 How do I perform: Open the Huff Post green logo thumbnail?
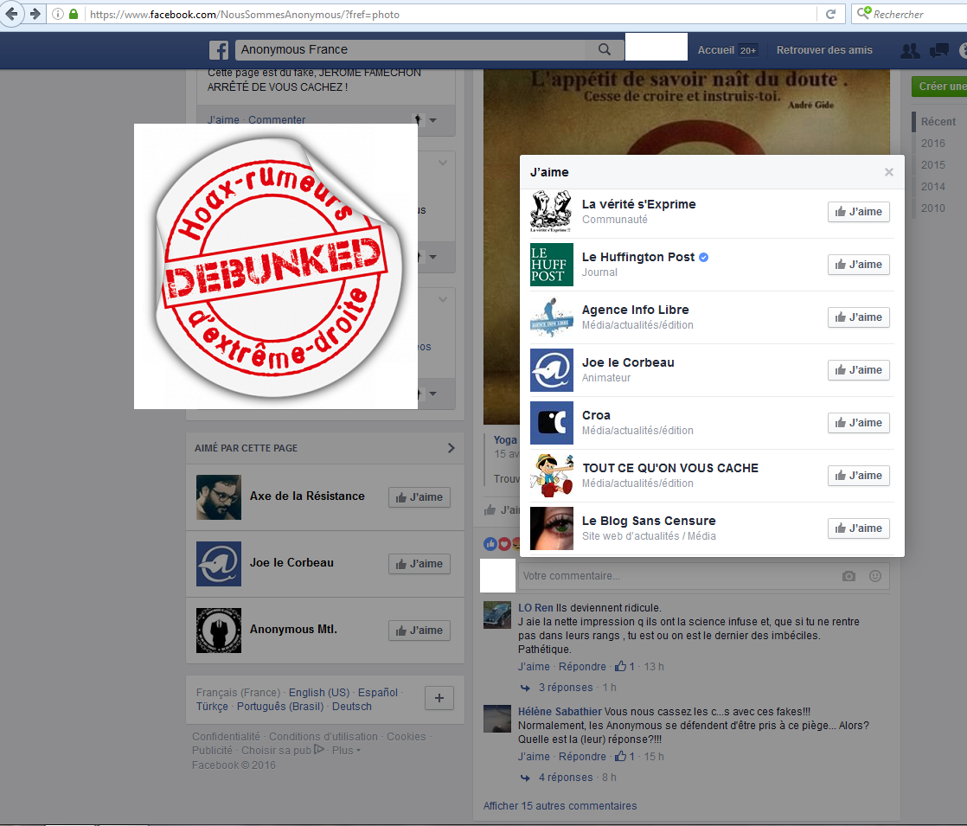(551, 265)
